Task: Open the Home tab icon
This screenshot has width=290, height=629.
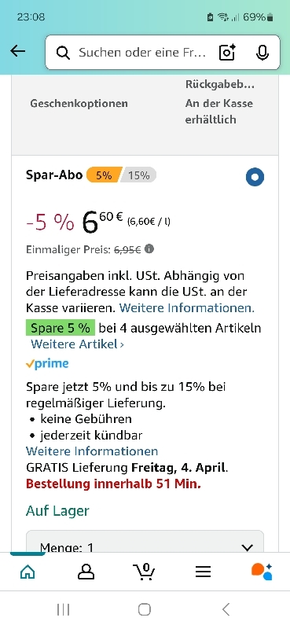Action: 28,572
